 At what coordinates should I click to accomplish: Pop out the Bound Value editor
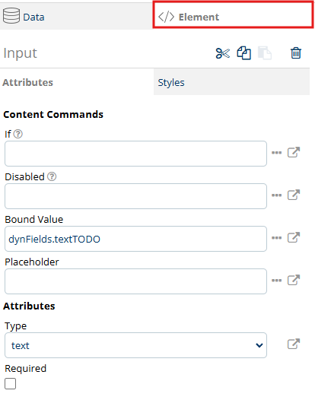coord(294,237)
